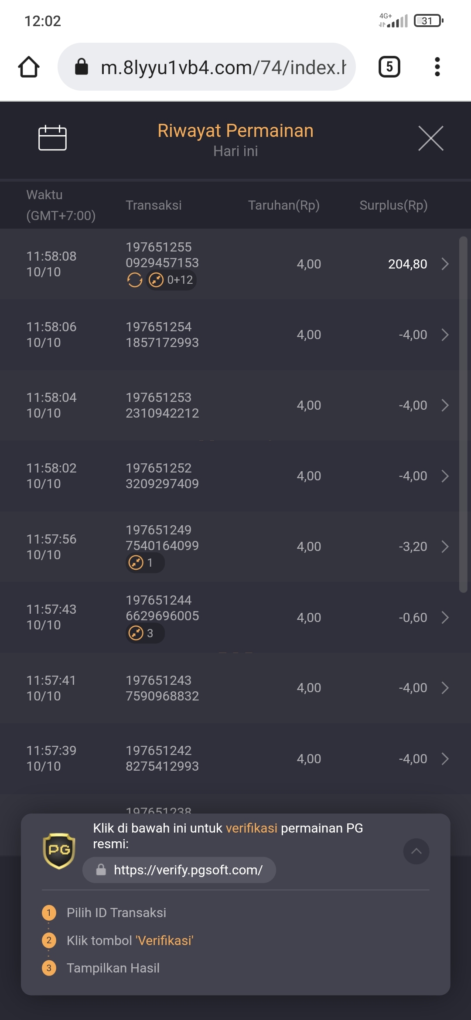Tap the browser address bar URL
The width and height of the screenshot is (471, 1020).
[x=222, y=67]
